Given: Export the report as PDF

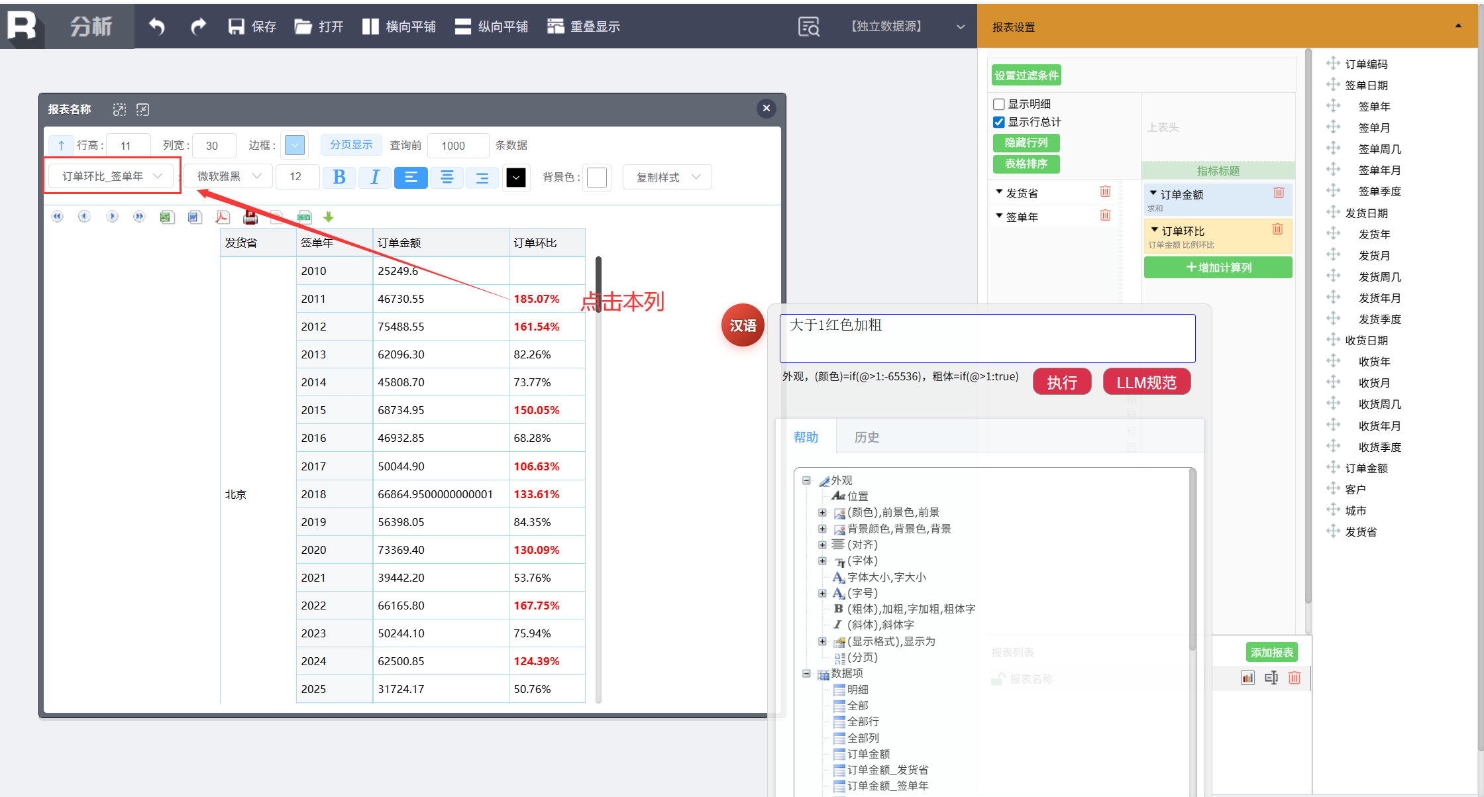Looking at the screenshot, I should (x=222, y=217).
